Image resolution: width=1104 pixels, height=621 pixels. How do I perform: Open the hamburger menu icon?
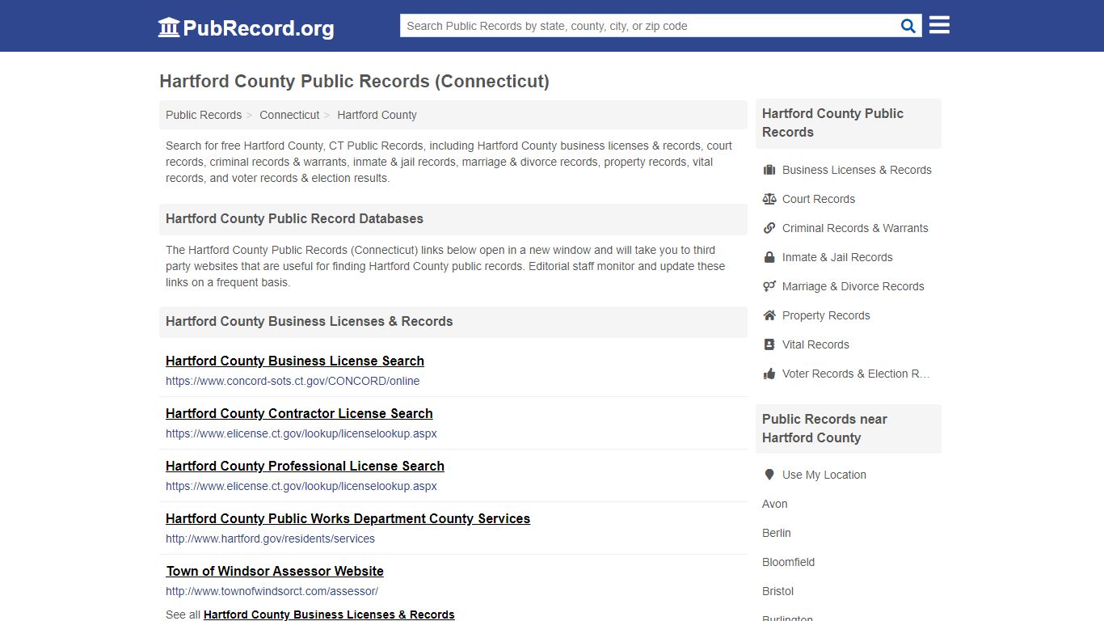(x=939, y=25)
